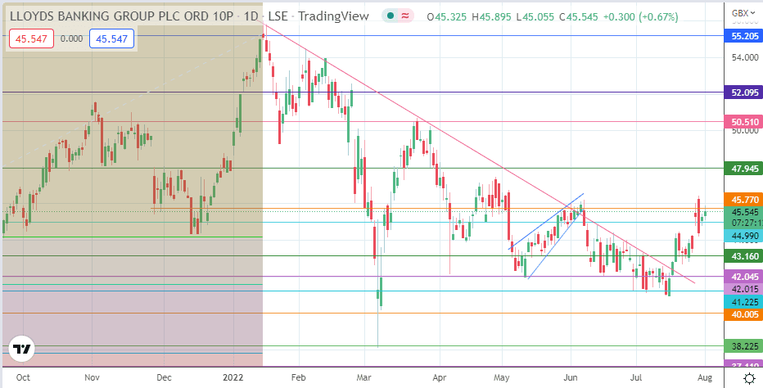Image resolution: width=763 pixels, height=388 pixels.
Task: Click the 54.000 price axis tick
Action: (x=746, y=57)
